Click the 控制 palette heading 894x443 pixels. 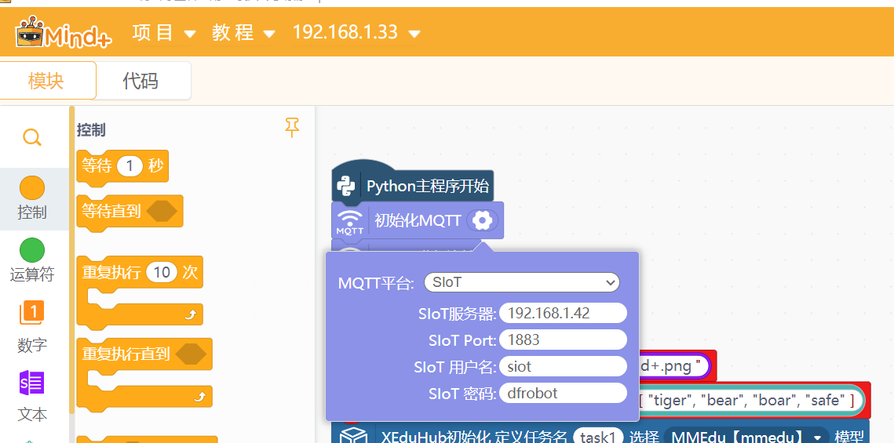coord(91,130)
